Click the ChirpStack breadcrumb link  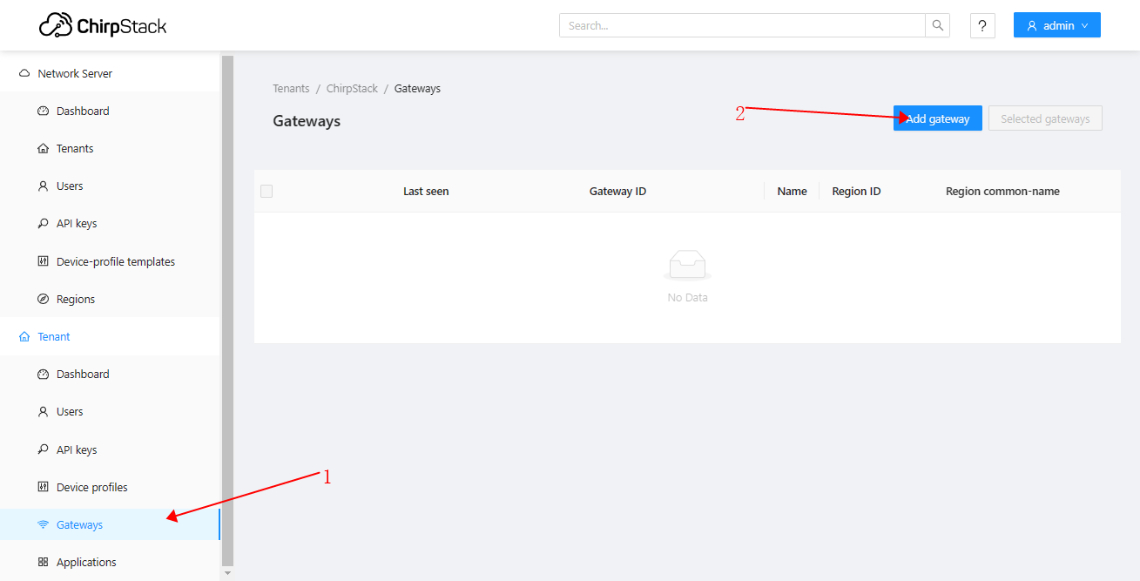352,89
